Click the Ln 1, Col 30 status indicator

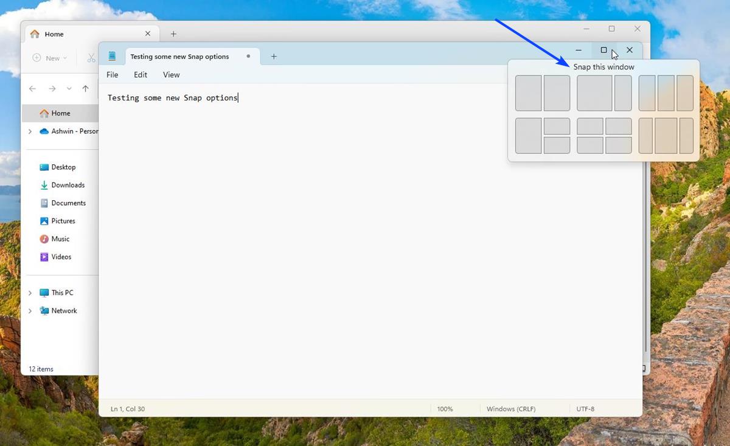[x=128, y=409]
